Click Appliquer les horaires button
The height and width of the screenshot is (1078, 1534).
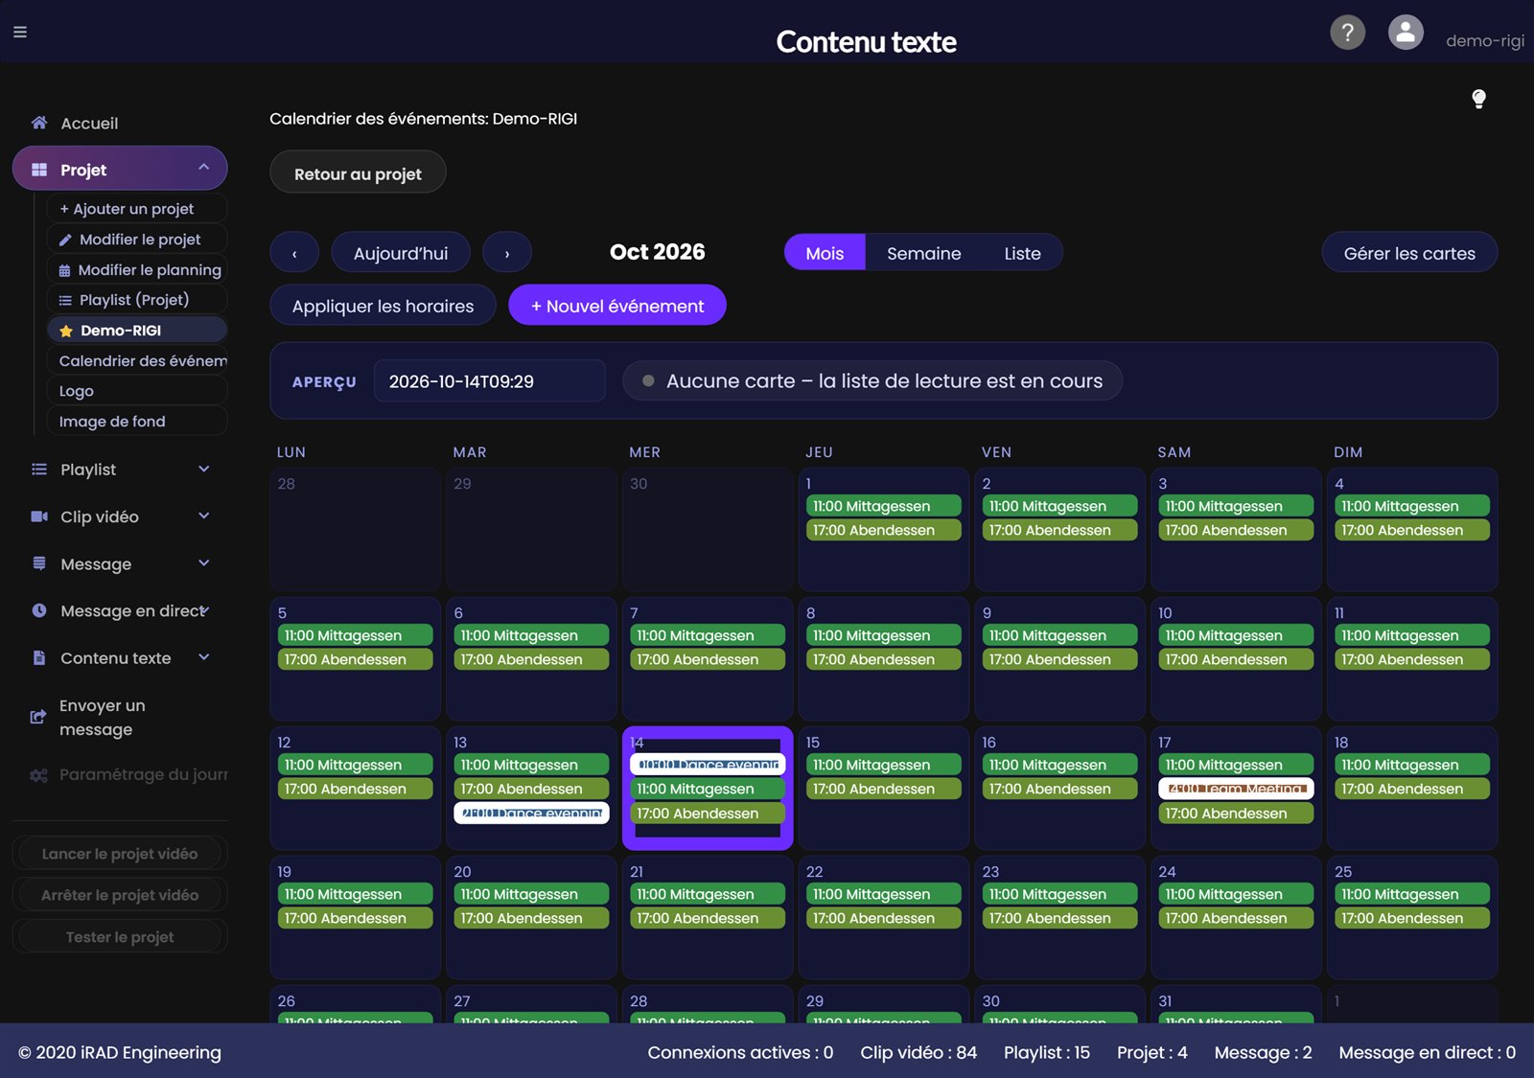coord(383,306)
